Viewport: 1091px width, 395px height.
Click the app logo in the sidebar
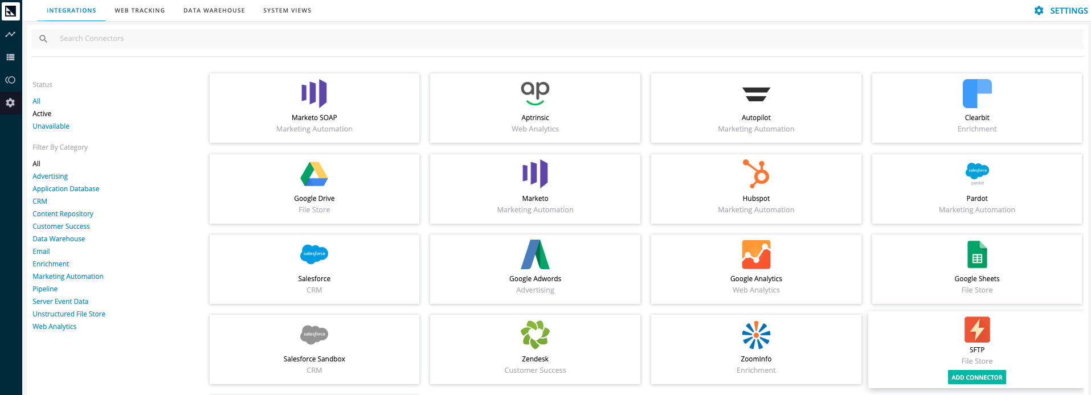click(x=11, y=11)
